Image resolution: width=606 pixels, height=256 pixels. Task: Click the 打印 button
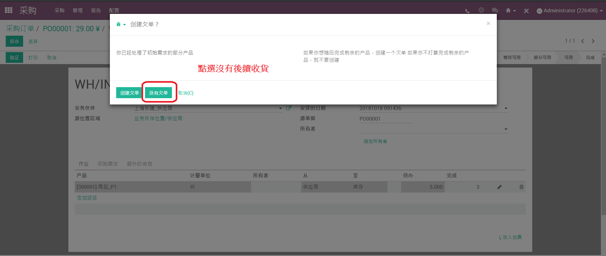(33, 58)
